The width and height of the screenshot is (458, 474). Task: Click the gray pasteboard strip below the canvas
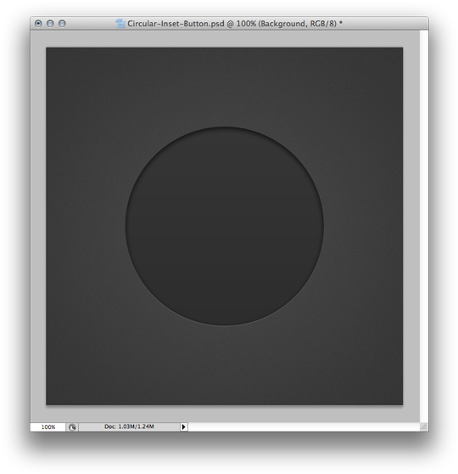click(x=225, y=414)
